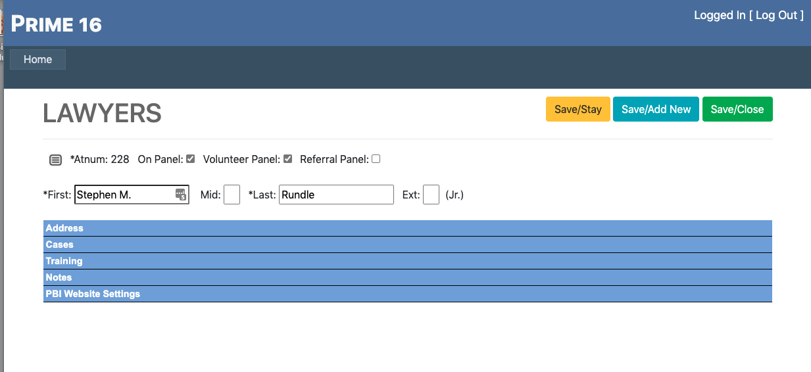Click the Last name field containing Rundle

click(x=336, y=195)
